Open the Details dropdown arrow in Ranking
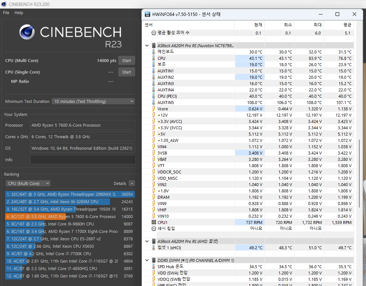 [132, 183]
